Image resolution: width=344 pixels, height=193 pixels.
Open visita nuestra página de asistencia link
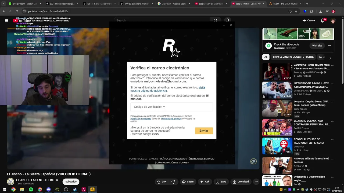168,89
